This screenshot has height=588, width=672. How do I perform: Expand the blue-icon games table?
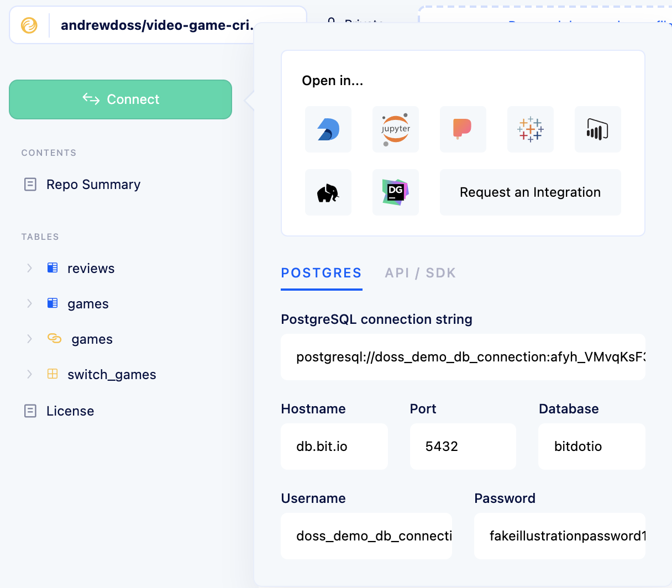coord(29,303)
